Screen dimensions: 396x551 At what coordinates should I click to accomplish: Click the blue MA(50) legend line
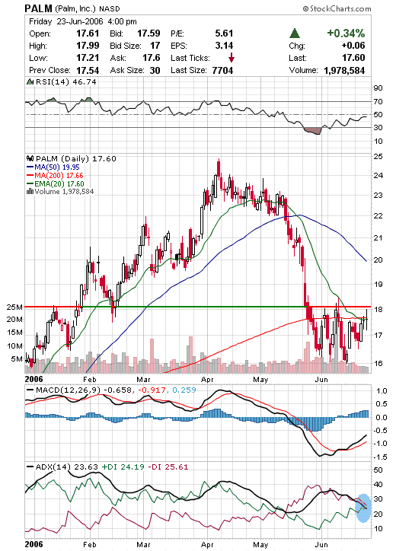pos(30,167)
